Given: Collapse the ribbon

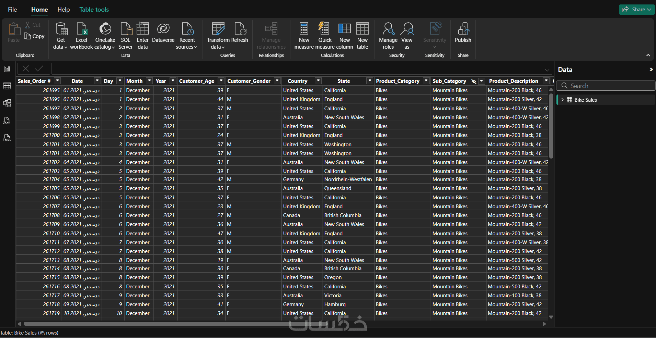Looking at the screenshot, I should [x=648, y=55].
